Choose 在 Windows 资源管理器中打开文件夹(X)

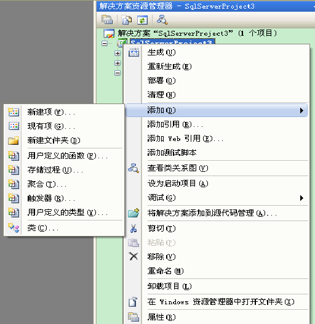coord(217,302)
